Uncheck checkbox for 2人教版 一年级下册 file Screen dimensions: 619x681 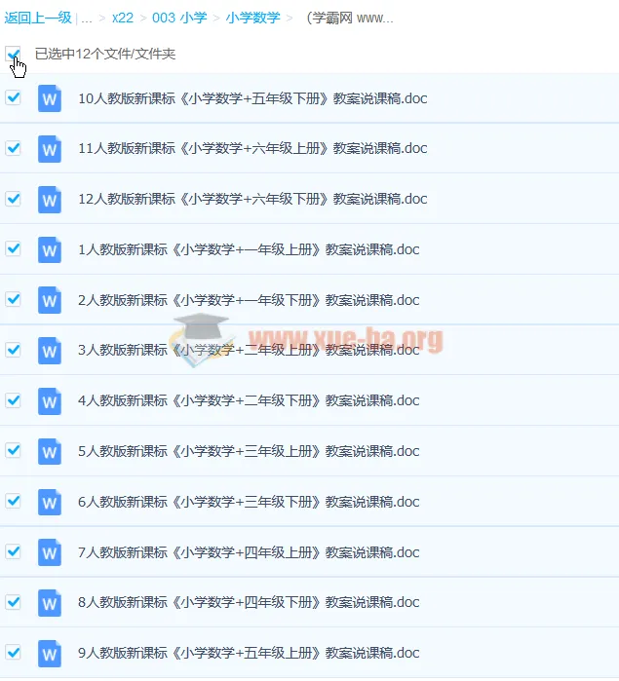point(13,299)
